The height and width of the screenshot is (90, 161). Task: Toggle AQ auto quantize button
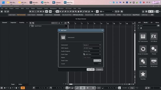pyautogui.click(x=23, y=88)
